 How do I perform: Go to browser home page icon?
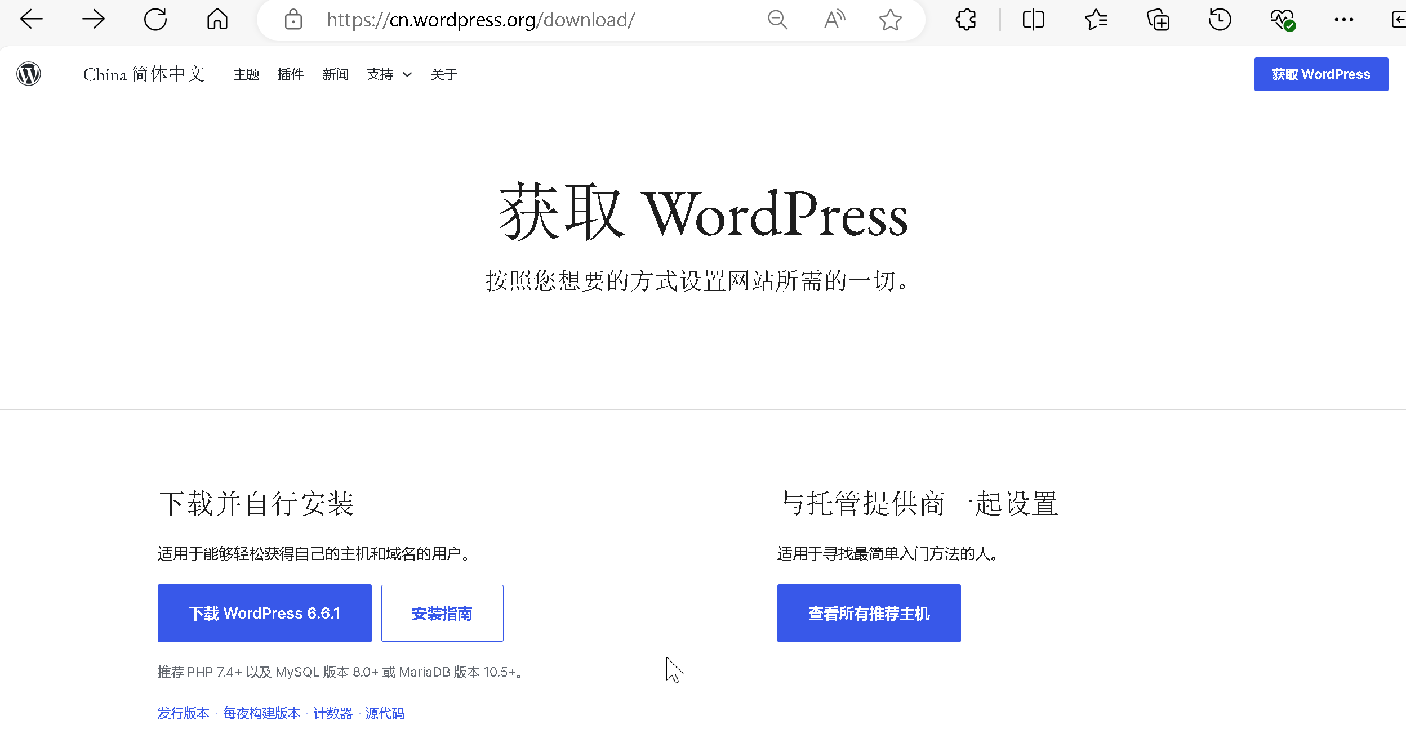coord(217,20)
